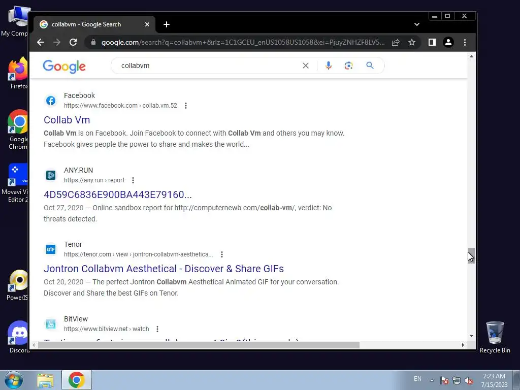Click the address bar URL
Viewport: 520px width, 390px height.
243,43
